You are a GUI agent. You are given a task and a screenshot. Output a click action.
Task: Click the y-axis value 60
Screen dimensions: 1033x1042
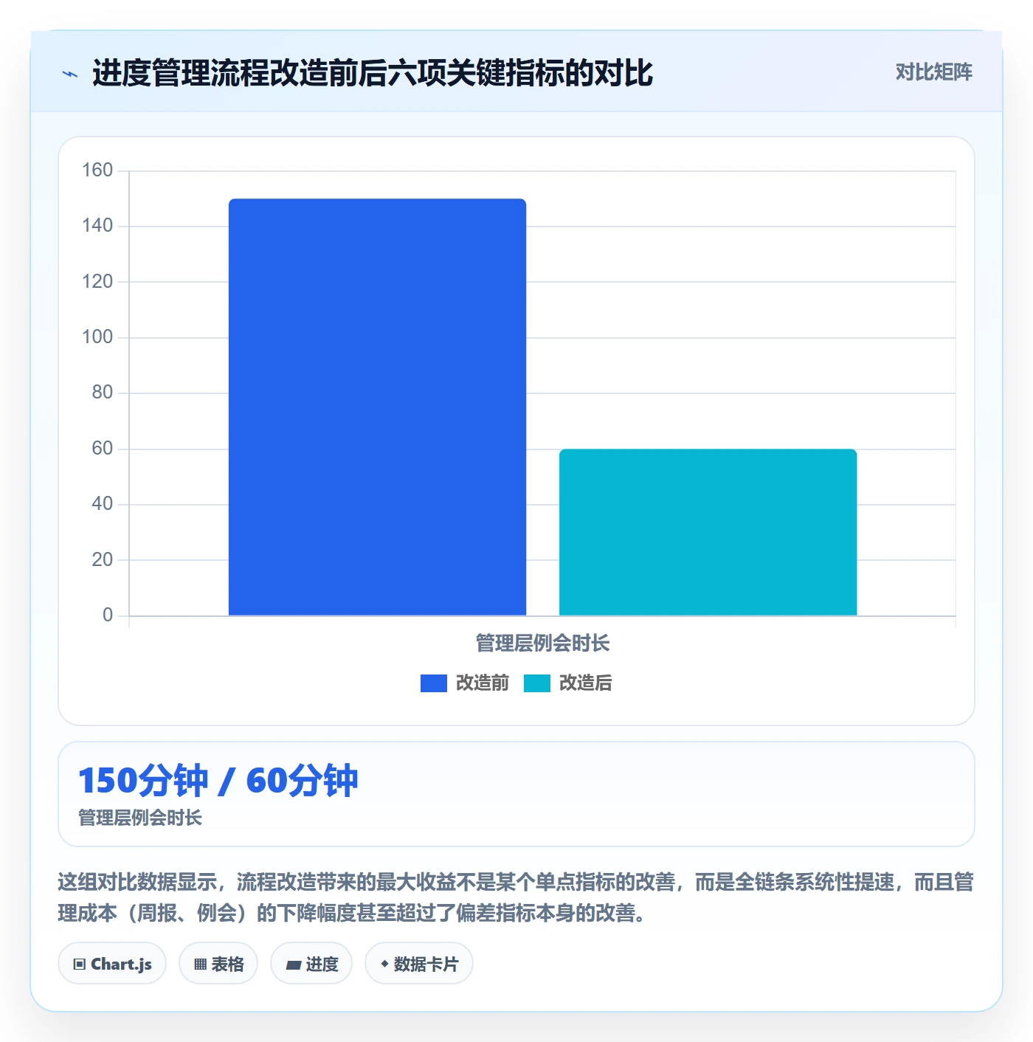click(x=103, y=449)
